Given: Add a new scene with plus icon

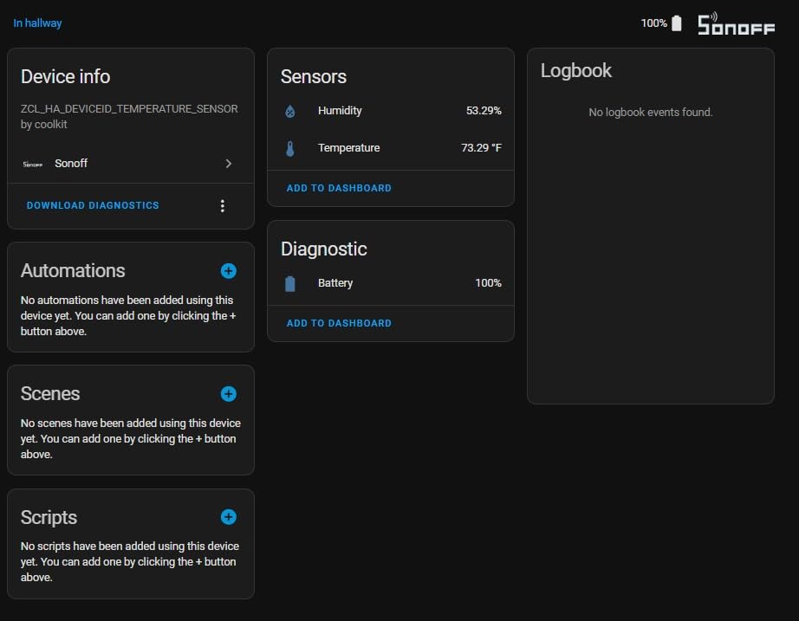Looking at the screenshot, I should click(228, 394).
